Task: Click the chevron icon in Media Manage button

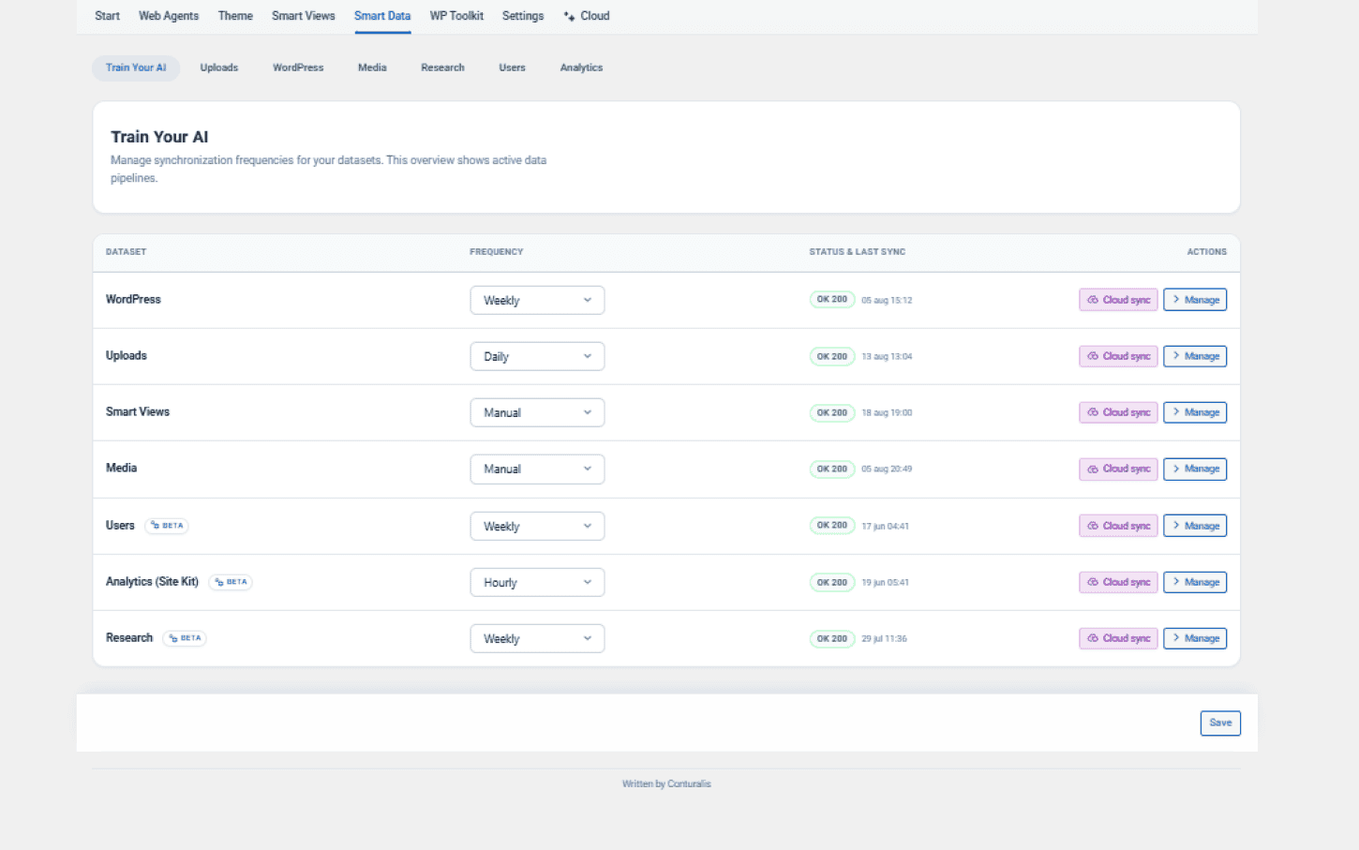Action: 1176,469
